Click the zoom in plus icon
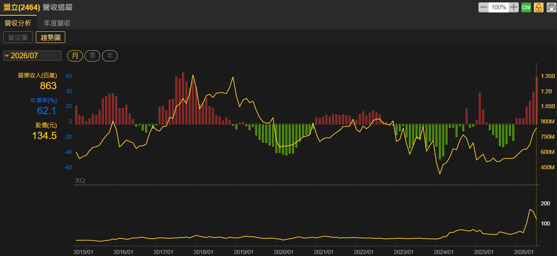 tap(514, 7)
